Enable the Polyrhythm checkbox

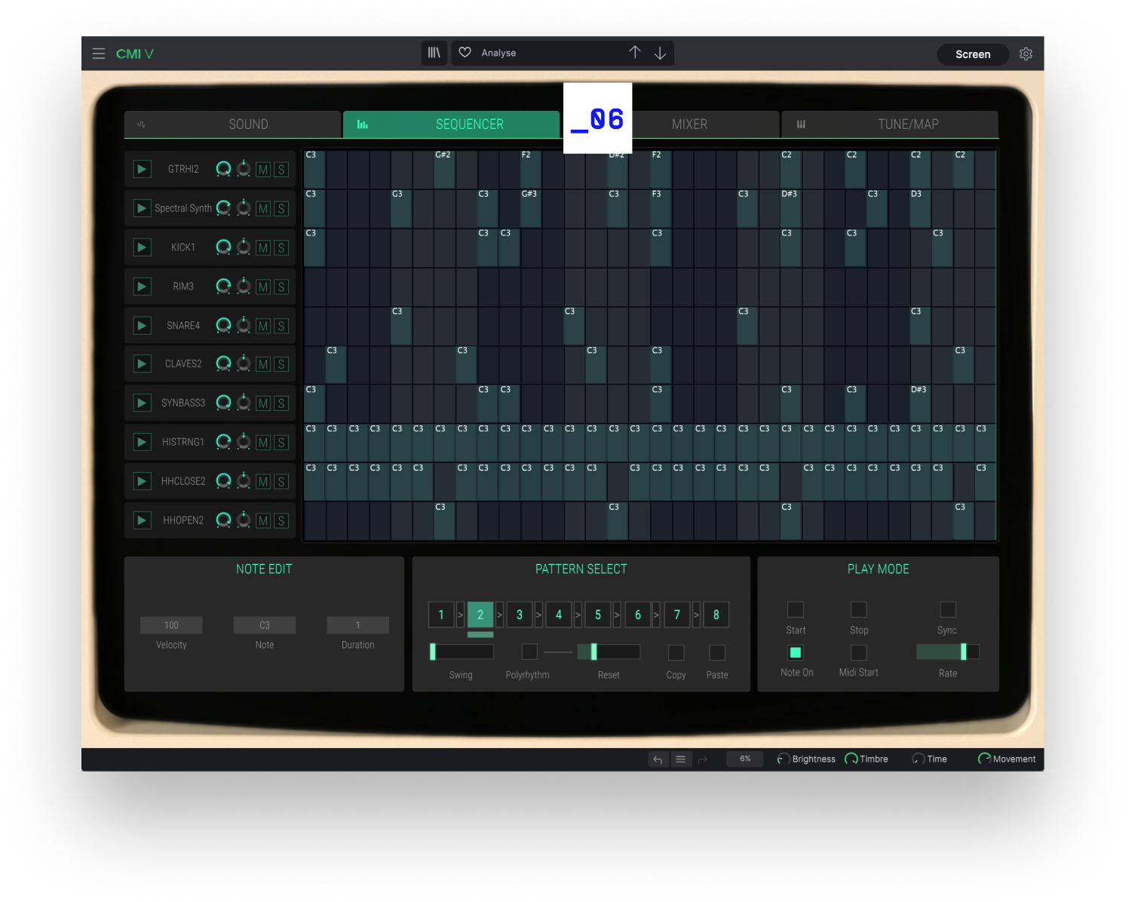tap(529, 652)
